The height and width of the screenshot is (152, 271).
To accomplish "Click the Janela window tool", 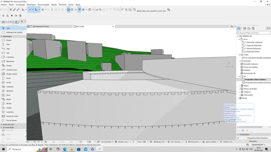I will 9,82.
